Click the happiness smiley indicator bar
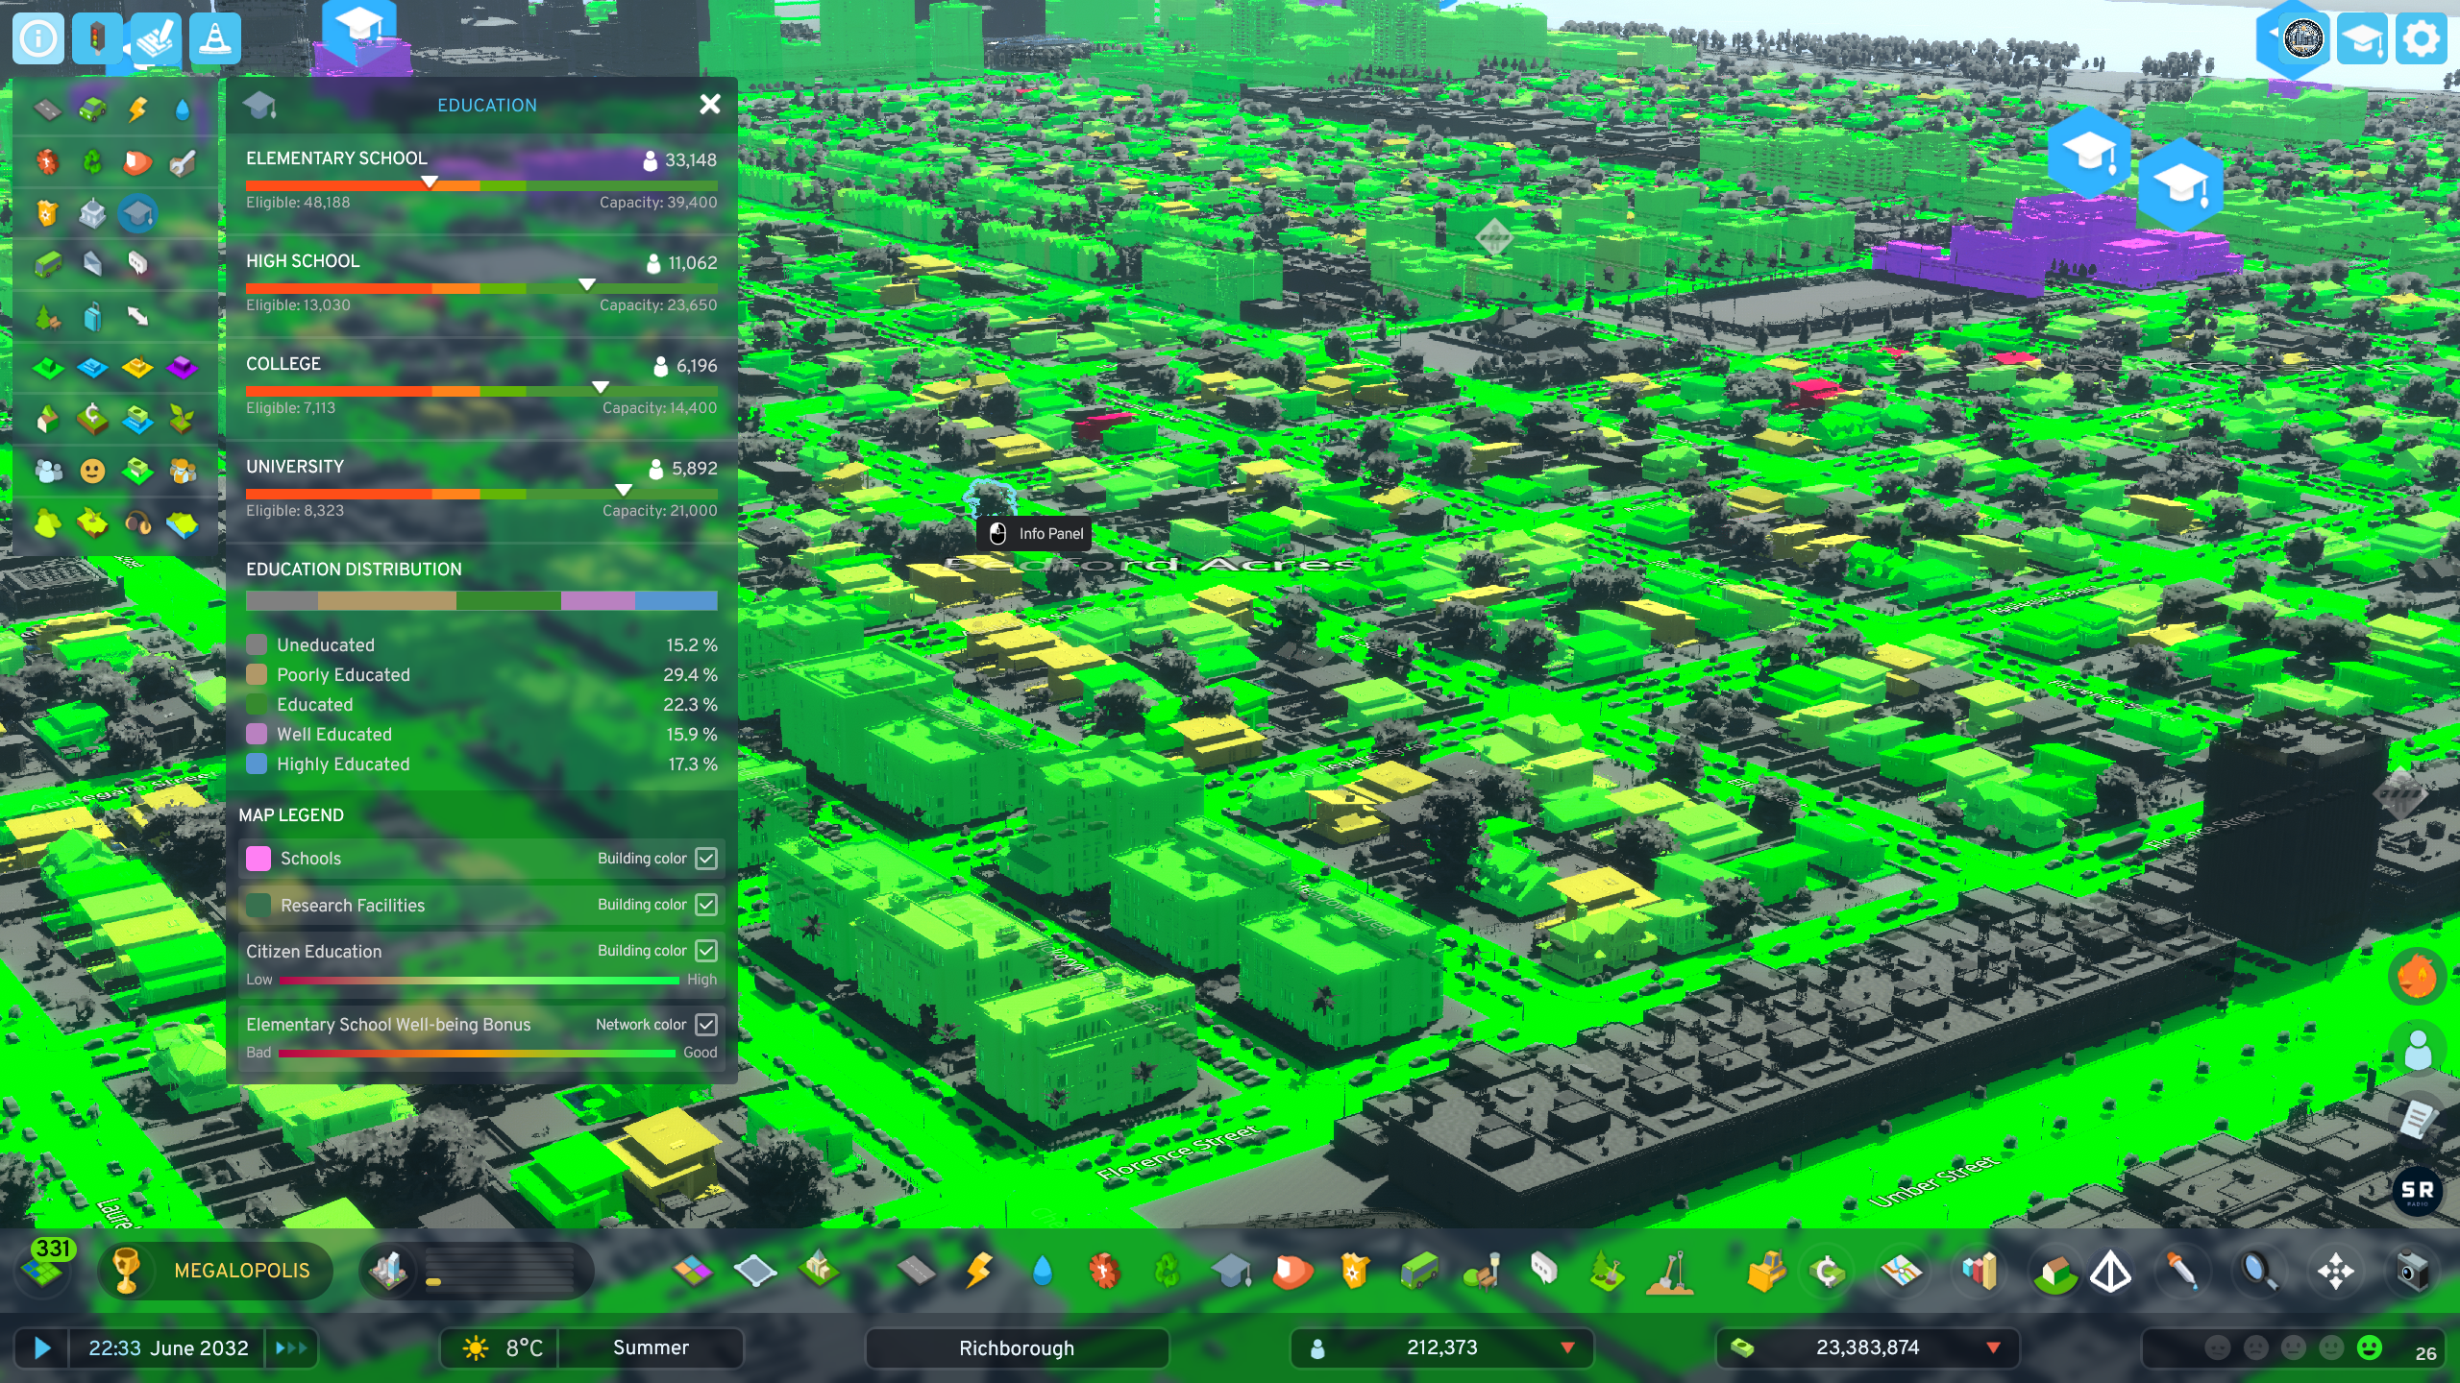 click(2294, 1348)
